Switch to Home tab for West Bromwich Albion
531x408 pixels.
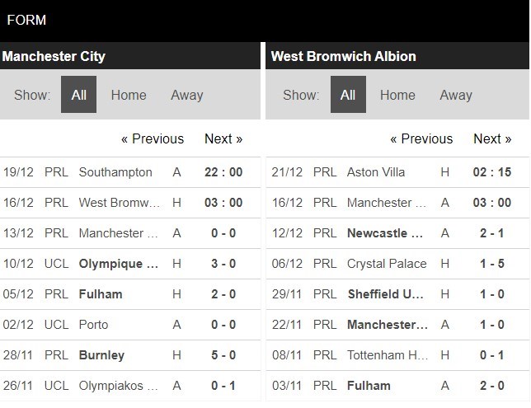(397, 95)
